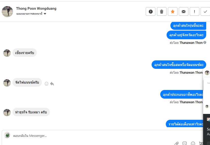The image size is (210, 145).
Task: Open emoji picker in reply toolbar
Action: 193,143
